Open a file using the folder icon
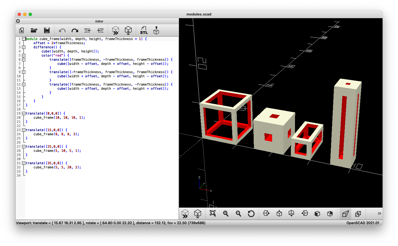 [34, 31]
